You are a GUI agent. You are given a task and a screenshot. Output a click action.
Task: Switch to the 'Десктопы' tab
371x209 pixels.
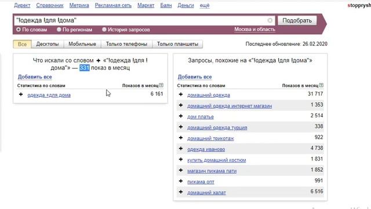click(x=48, y=44)
